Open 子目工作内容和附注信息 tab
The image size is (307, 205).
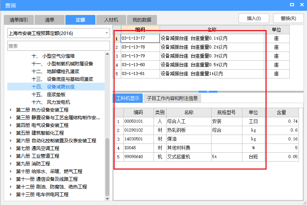coord(172,98)
